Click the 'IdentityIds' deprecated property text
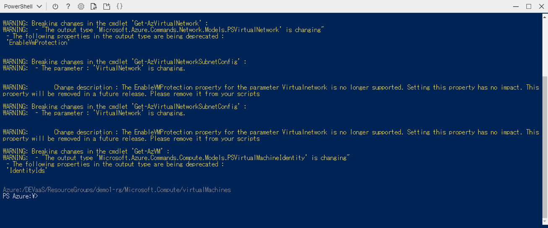The height and width of the screenshot is (228, 548). click(x=26, y=171)
